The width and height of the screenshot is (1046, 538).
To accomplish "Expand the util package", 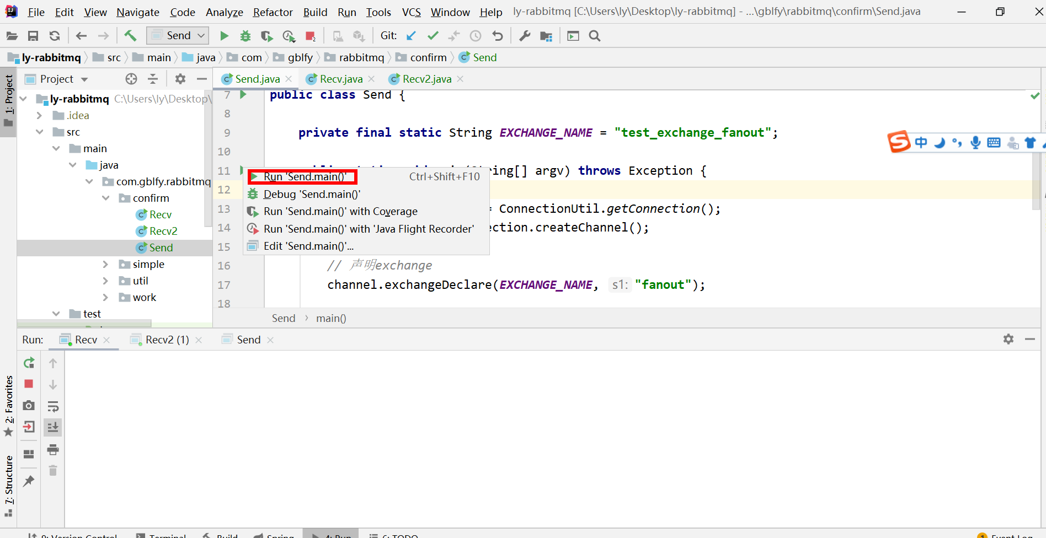I will [105, 281].
